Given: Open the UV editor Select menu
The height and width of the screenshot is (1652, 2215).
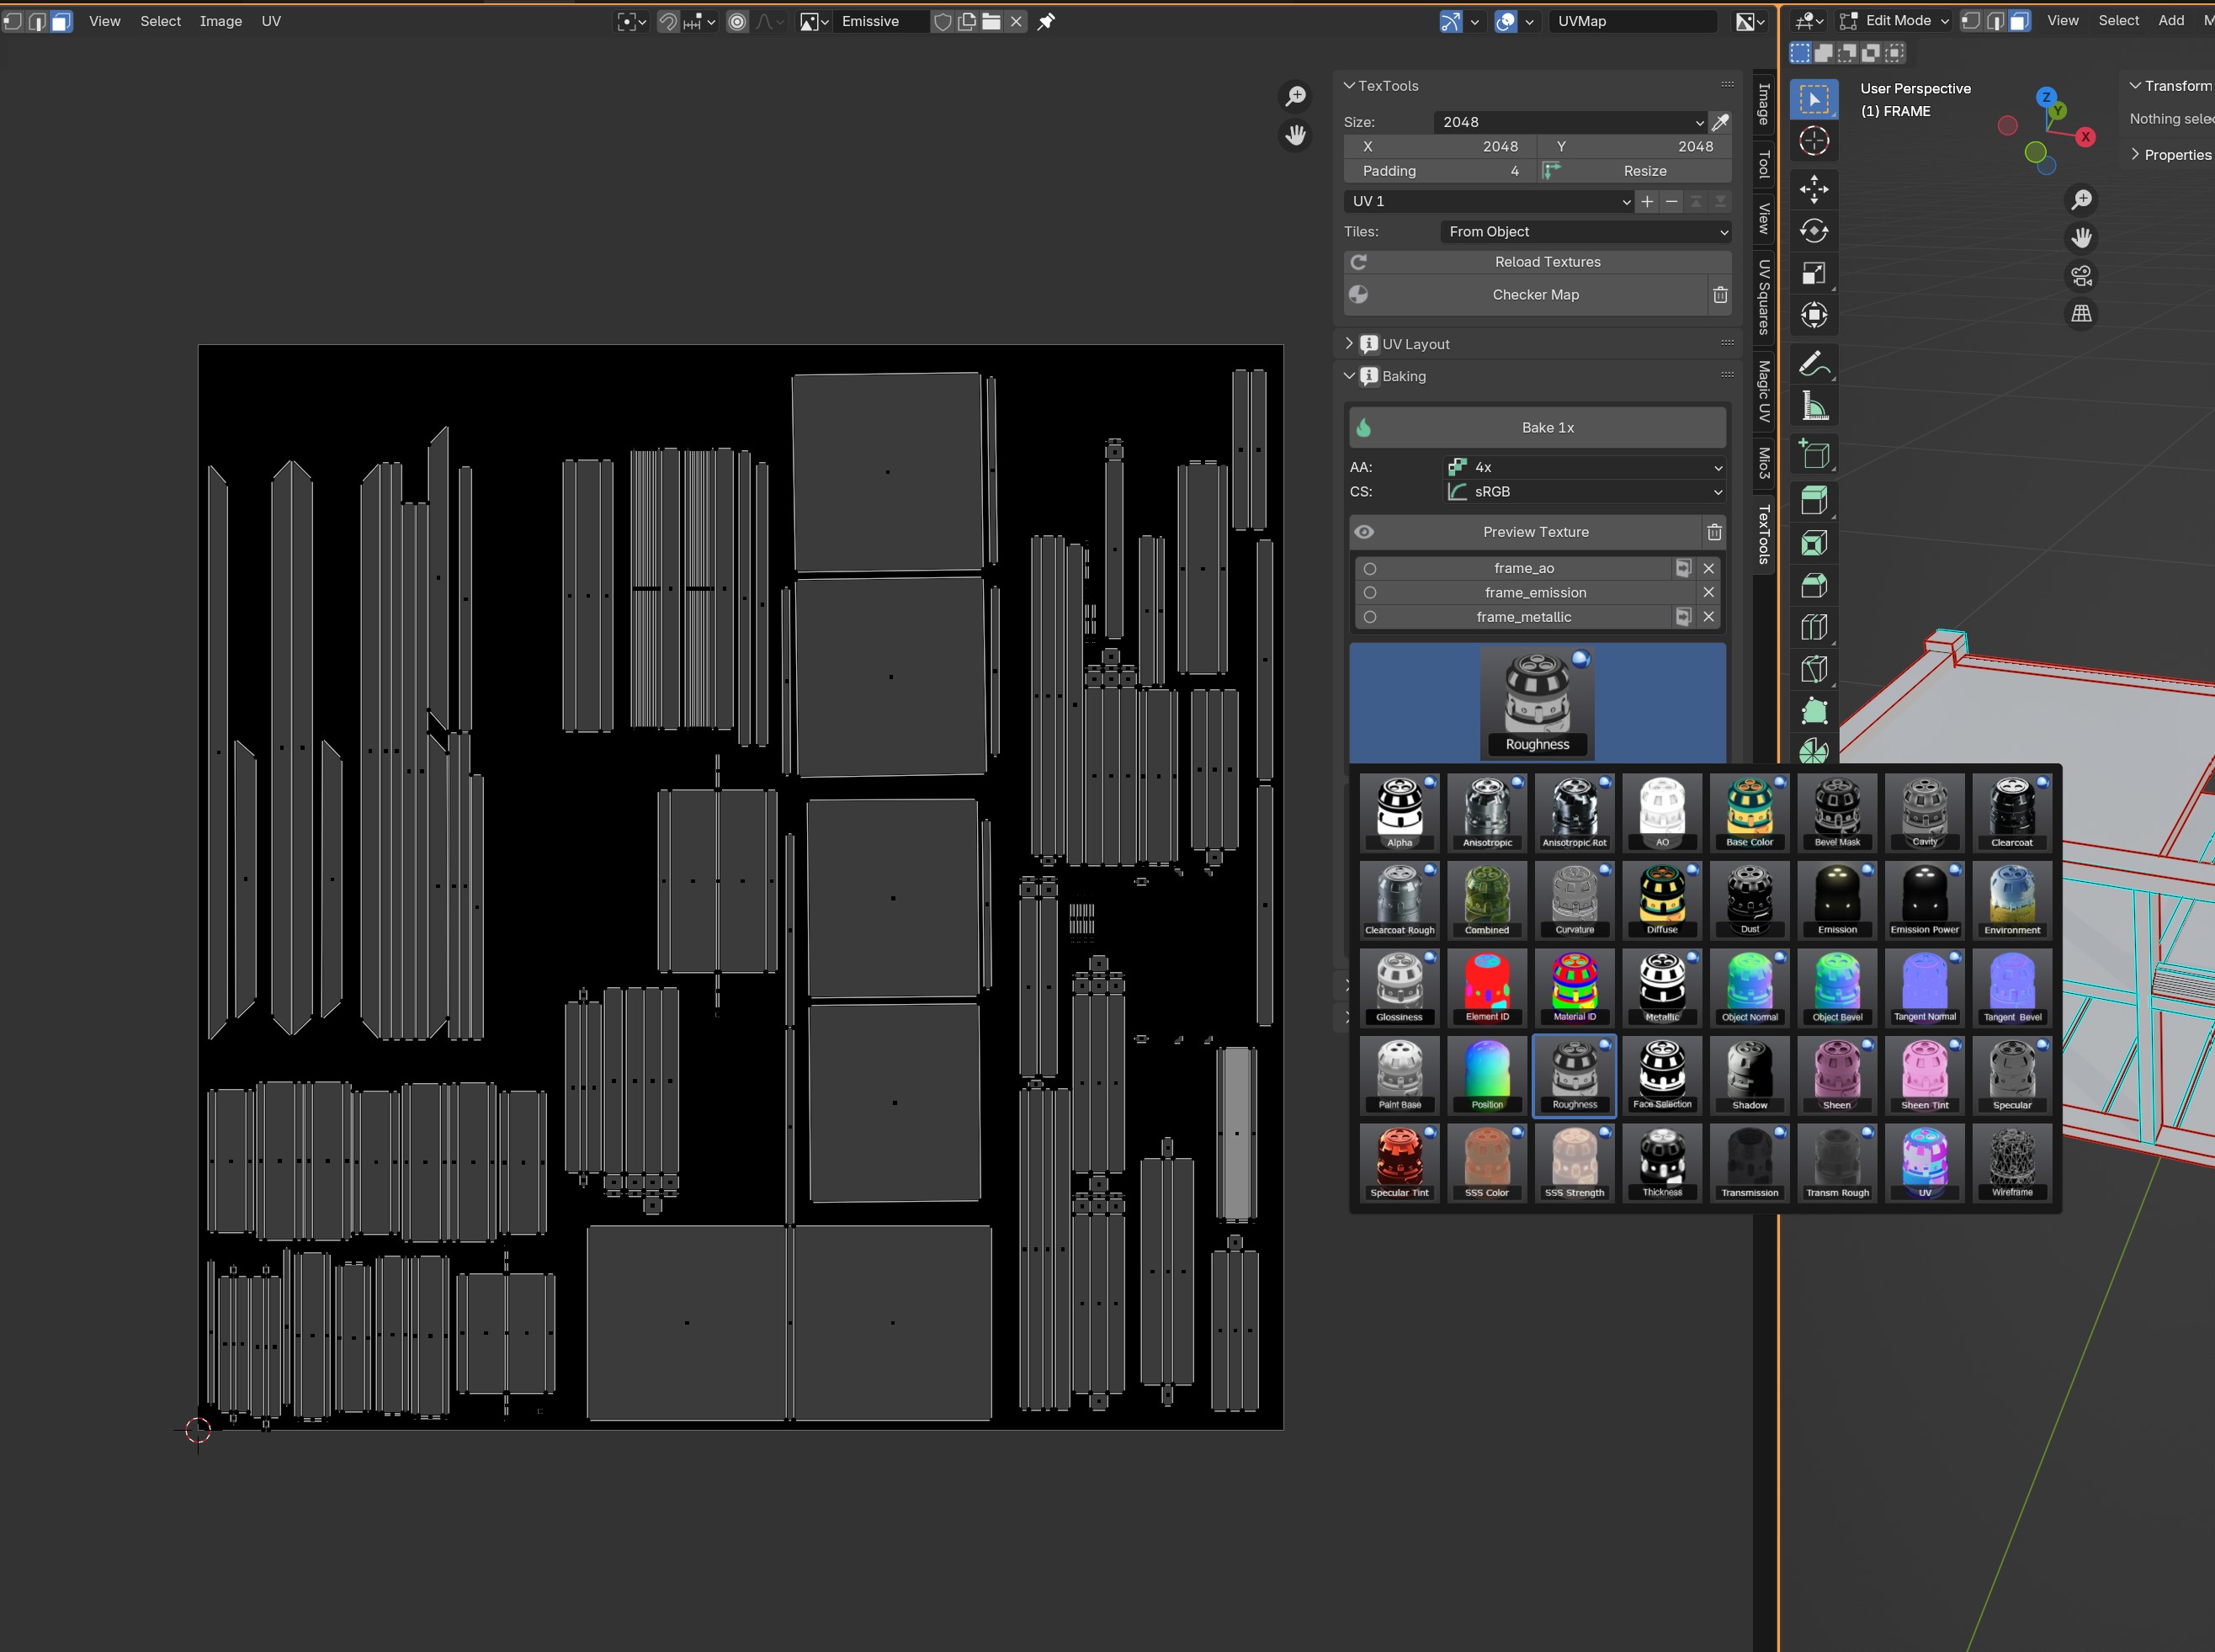Looking at the screenshot, I should coord(160,21).
